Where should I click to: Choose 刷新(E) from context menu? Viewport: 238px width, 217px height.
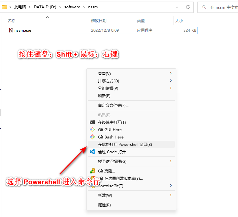[104, 96]
